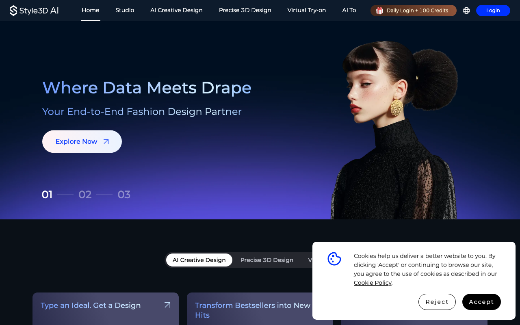520x325 pixels.
Task: Jump to slide 03 of hero carousel
Action: coord(124,195)
